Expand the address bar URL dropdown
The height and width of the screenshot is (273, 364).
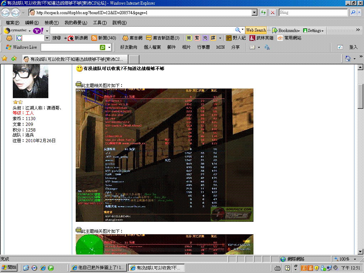[254, 12]
